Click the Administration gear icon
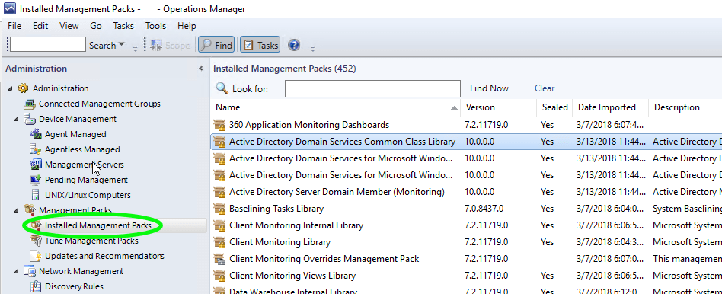 [23, 88]
